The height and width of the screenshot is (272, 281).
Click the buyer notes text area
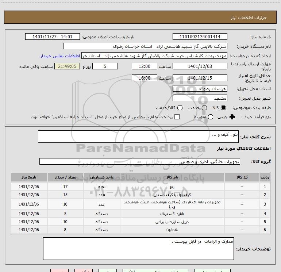click(x=138, y=249)
